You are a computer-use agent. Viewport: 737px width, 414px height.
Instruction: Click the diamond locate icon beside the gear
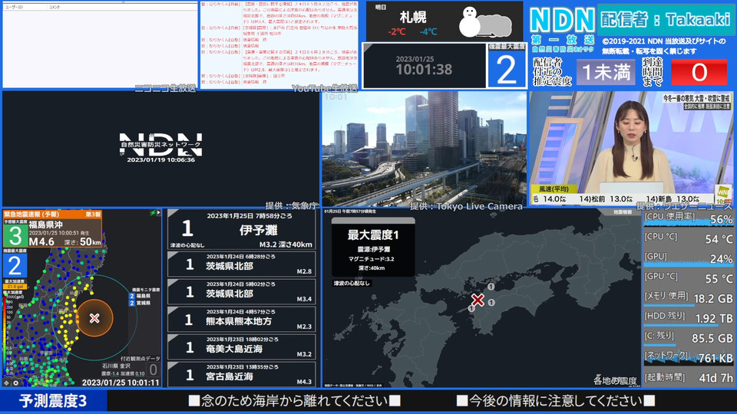pyautogui.click(x=6, y=383)
